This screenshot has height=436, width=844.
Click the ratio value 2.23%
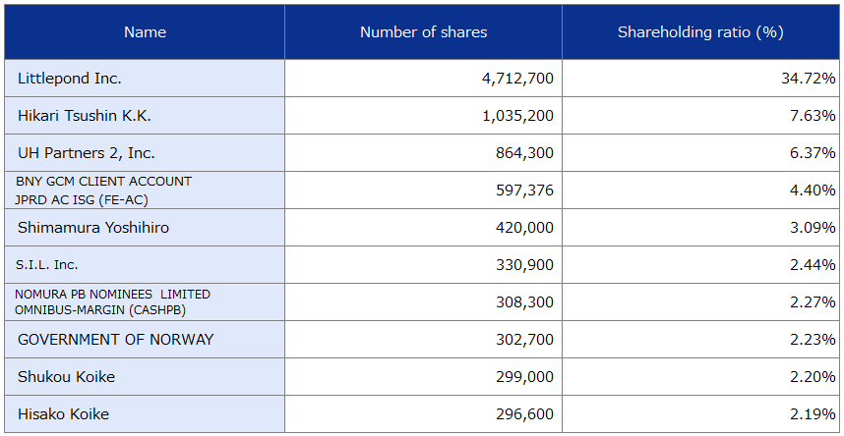pos(813,339)
